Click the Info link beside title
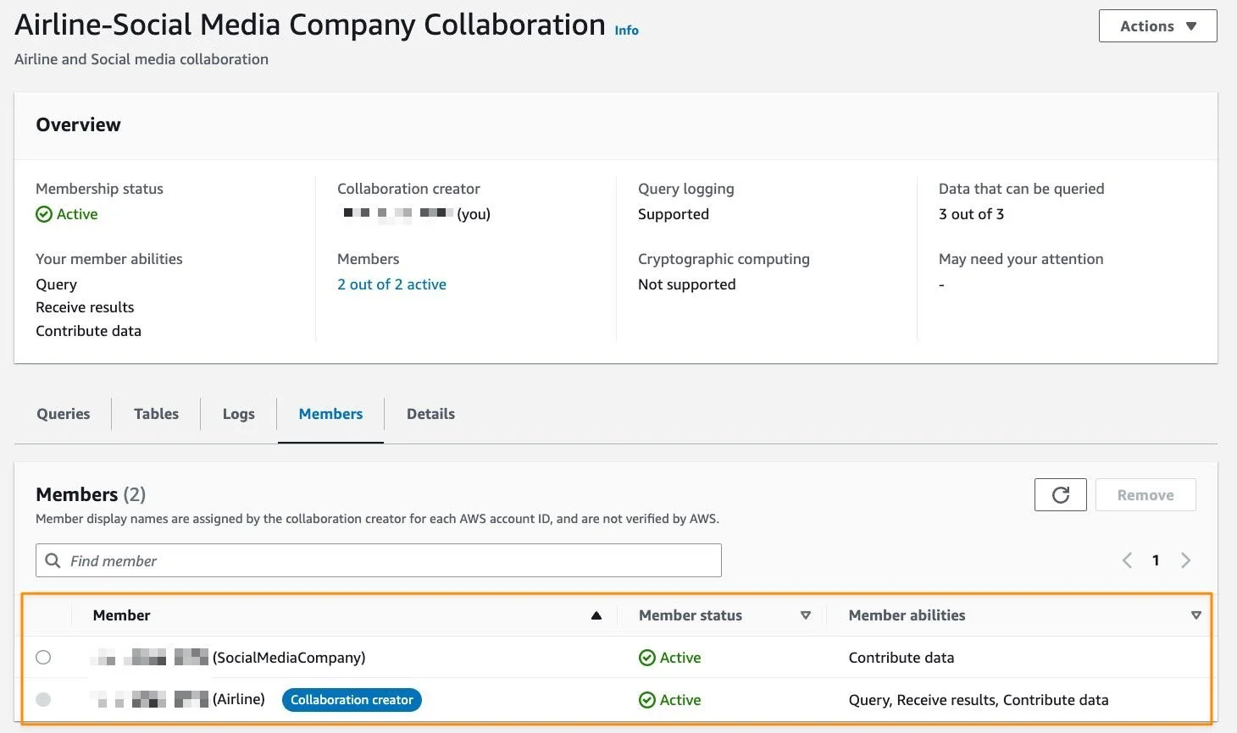This screenshot has width=1237, height=733. click(x=626, y=30)
